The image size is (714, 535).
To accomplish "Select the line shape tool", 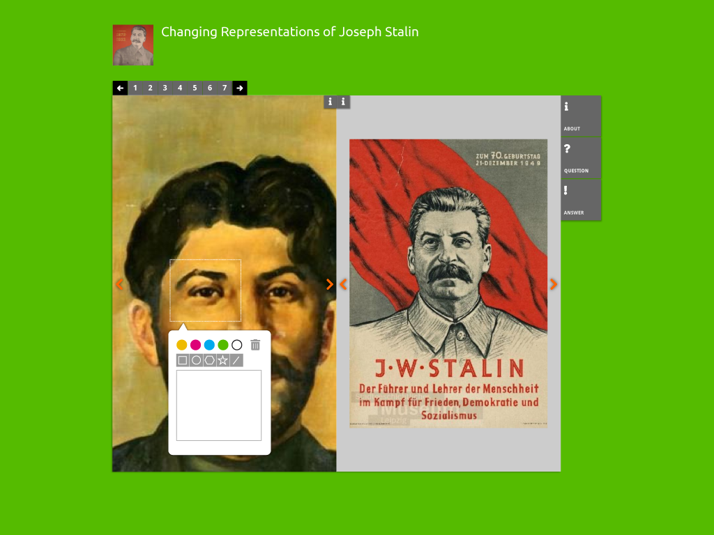I will 236,360.
